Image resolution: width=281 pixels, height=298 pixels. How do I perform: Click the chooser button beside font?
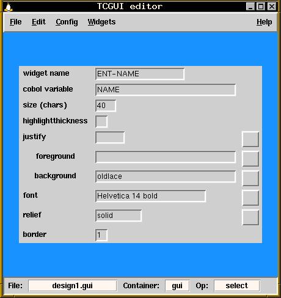point(250,198)
